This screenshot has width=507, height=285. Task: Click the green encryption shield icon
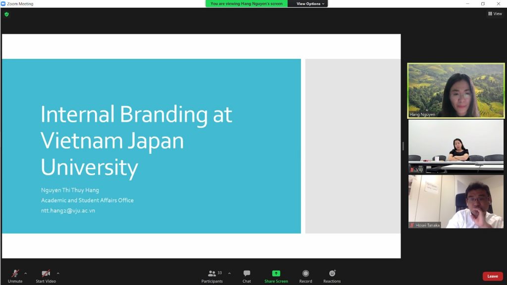point(6,14)
